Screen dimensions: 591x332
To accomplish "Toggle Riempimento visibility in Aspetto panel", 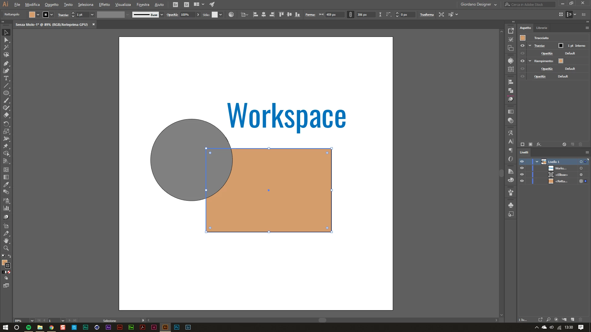I will point(522,61).
